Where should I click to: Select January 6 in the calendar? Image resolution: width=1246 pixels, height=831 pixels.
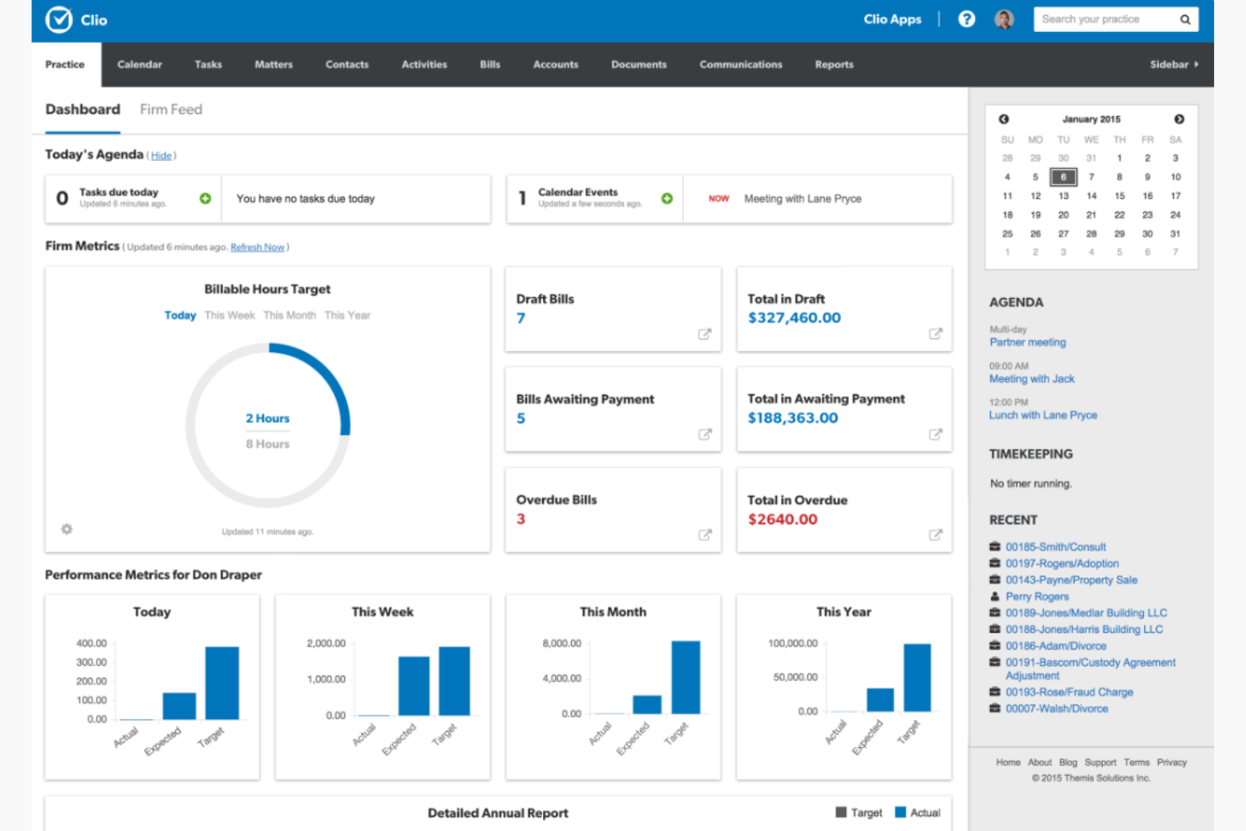(1063, 177)
